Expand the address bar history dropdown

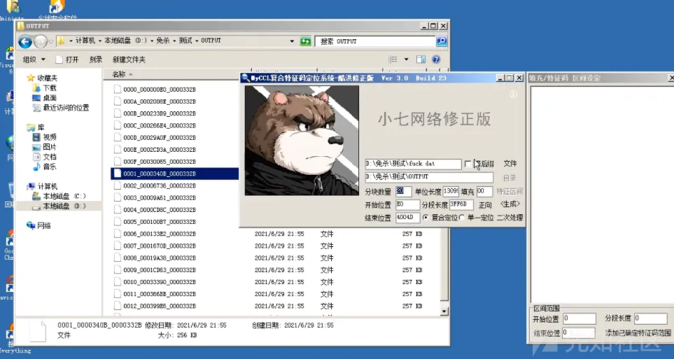pos(292,41)
